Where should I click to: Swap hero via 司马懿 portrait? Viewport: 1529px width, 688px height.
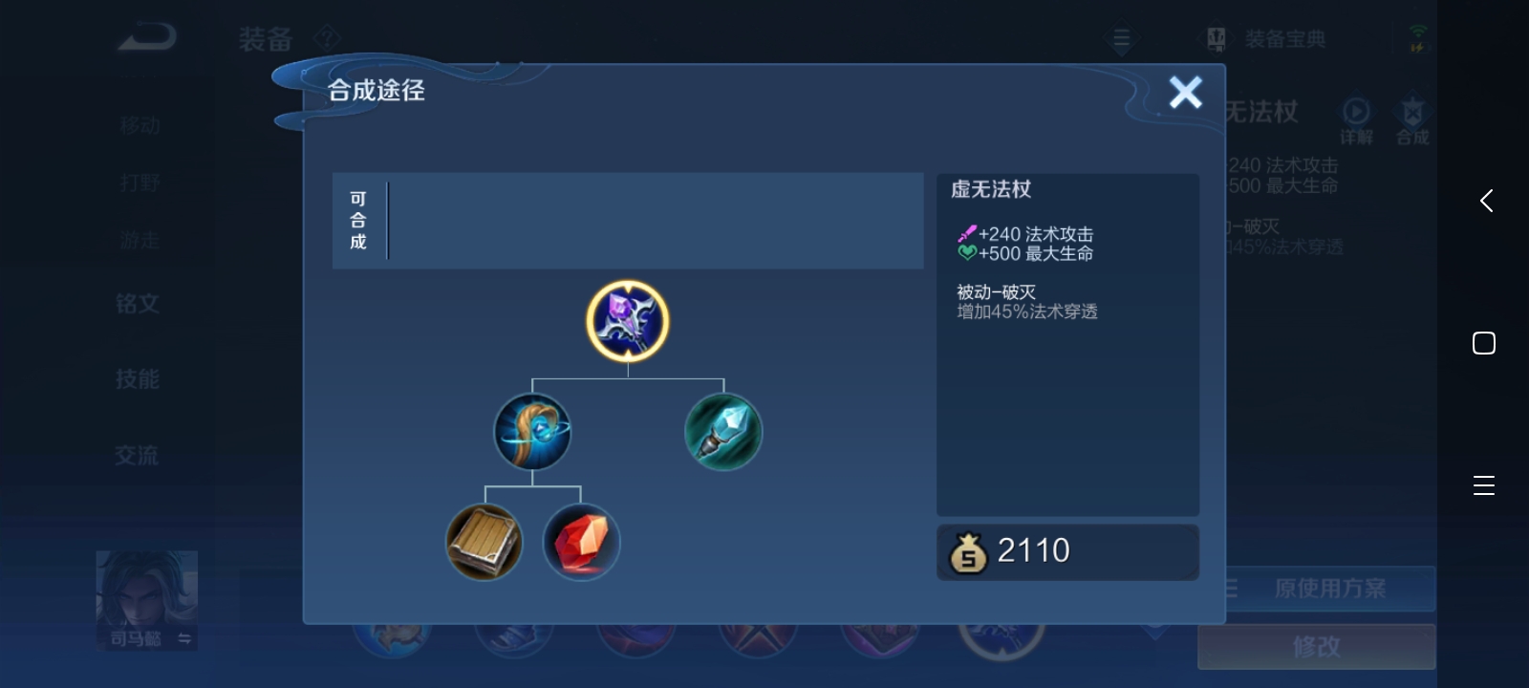[x=147, y=600]
